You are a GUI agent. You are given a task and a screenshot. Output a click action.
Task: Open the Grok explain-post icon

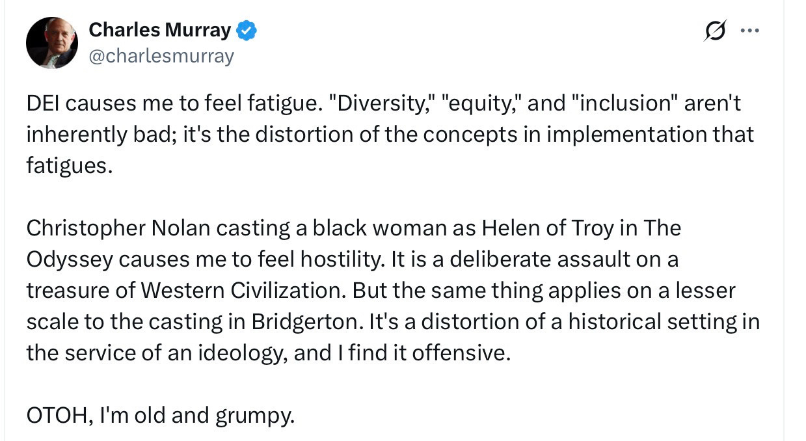click(714, 32)
